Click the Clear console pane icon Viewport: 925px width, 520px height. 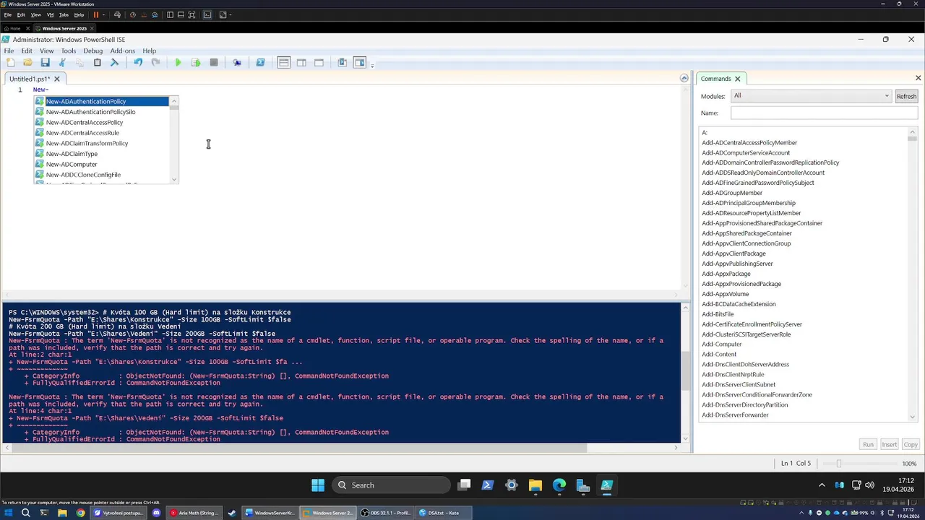click(x=114, y=63)
